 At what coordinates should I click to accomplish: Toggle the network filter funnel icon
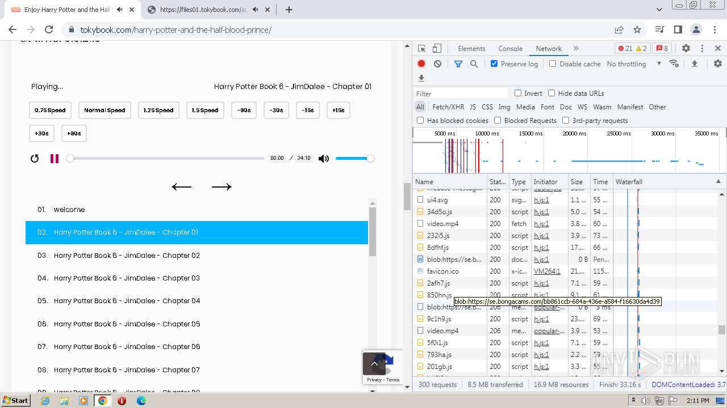[x=458, y=64]
